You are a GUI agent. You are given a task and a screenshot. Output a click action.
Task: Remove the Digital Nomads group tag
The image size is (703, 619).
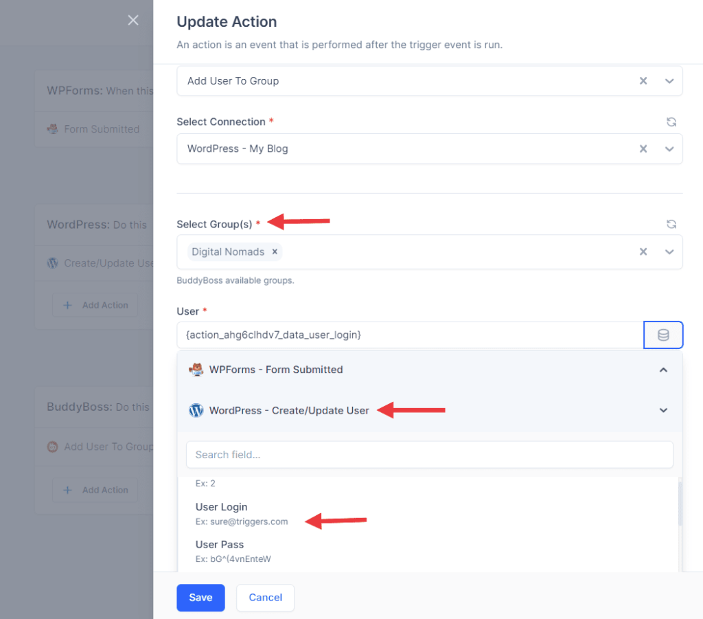tap(275, 252)
